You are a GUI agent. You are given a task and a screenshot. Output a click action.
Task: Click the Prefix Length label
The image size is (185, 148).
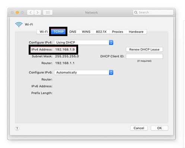tap(42, 93)
